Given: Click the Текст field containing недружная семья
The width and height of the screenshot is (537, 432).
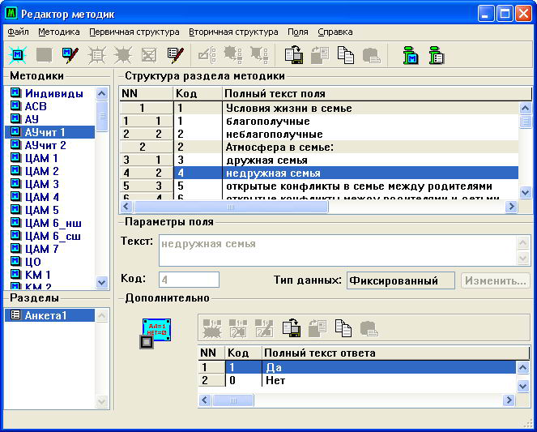Looking at the screenshot, I should tap(344, 250).
